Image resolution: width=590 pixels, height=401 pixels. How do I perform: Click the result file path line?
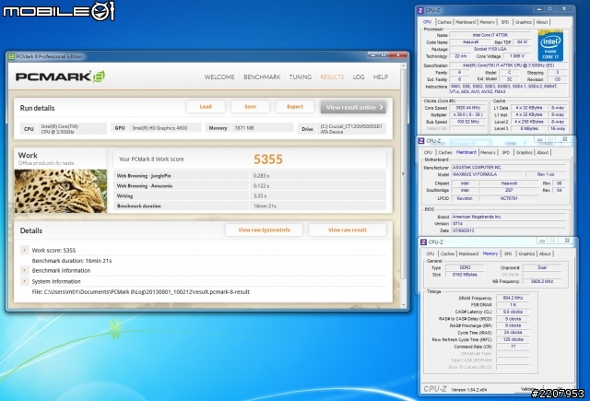(x=141, y=292)
